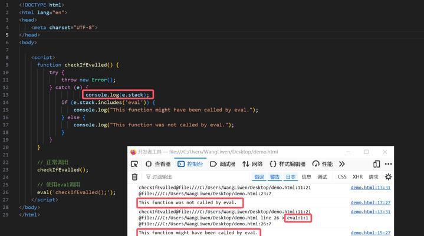Select 'This function might have been called by eval.' message

tap(198, 232)
